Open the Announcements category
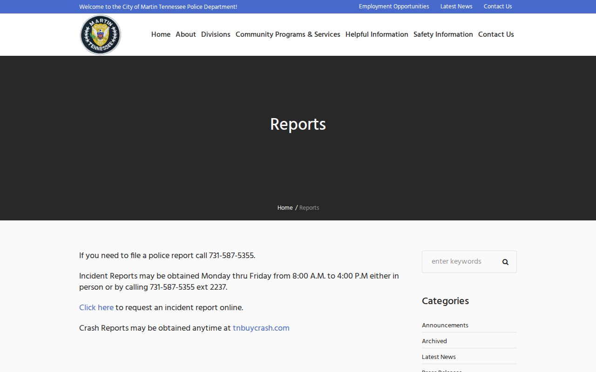Screen dimensions: 596x372 click(445, 325)
